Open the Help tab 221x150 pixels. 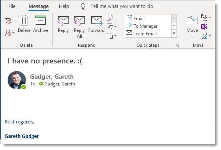click(x=64, y=6)
